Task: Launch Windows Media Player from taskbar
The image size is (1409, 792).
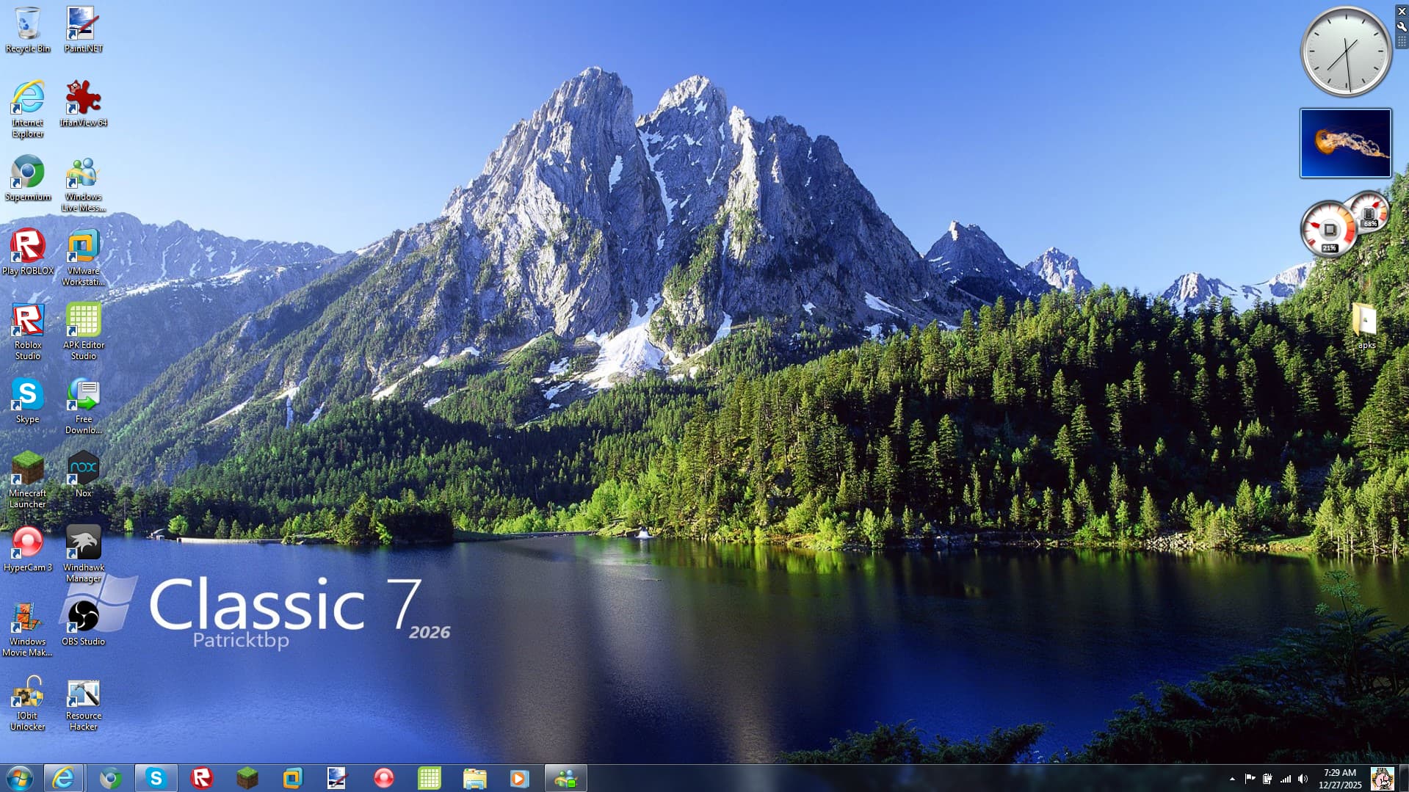Action: 519,778
